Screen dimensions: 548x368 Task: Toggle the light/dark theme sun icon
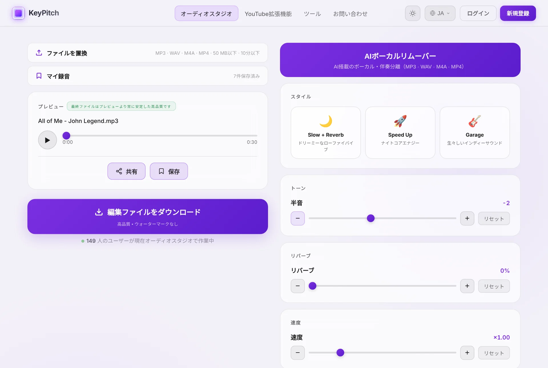412,13
